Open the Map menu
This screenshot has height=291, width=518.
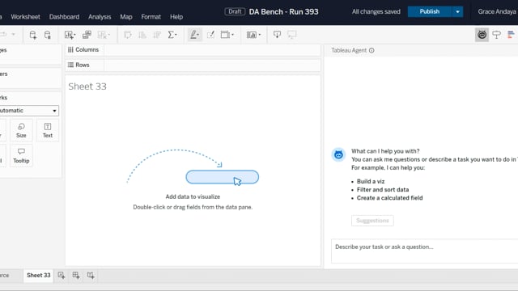126,17
